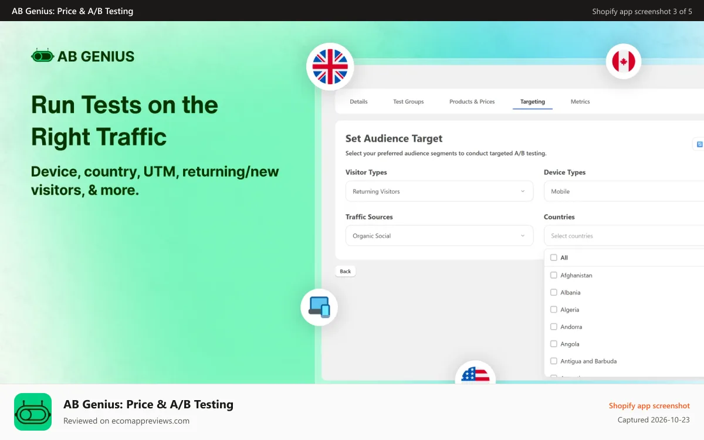
Task: Select the Algeria checkbox
Action: [x=553, y=309]
